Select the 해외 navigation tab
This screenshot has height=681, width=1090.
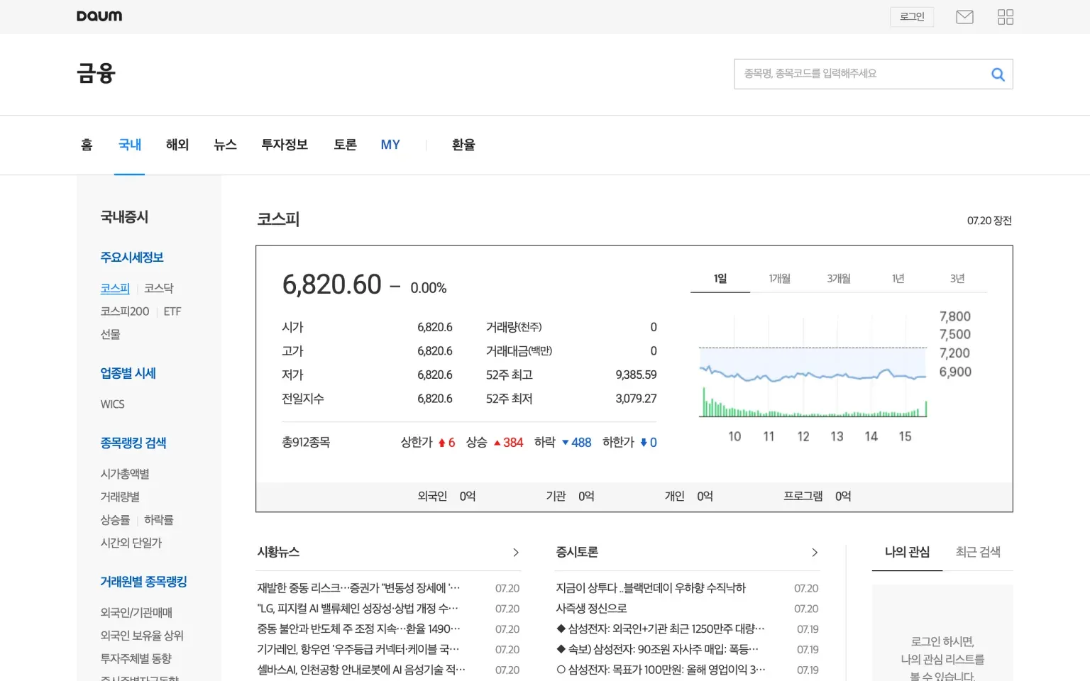coord(177,145)
